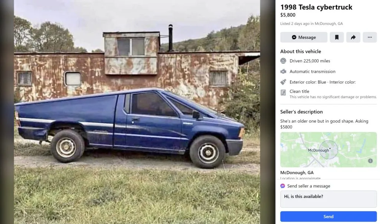Click the odometer mileage icon
380x224 pixels.
[283, 61]
